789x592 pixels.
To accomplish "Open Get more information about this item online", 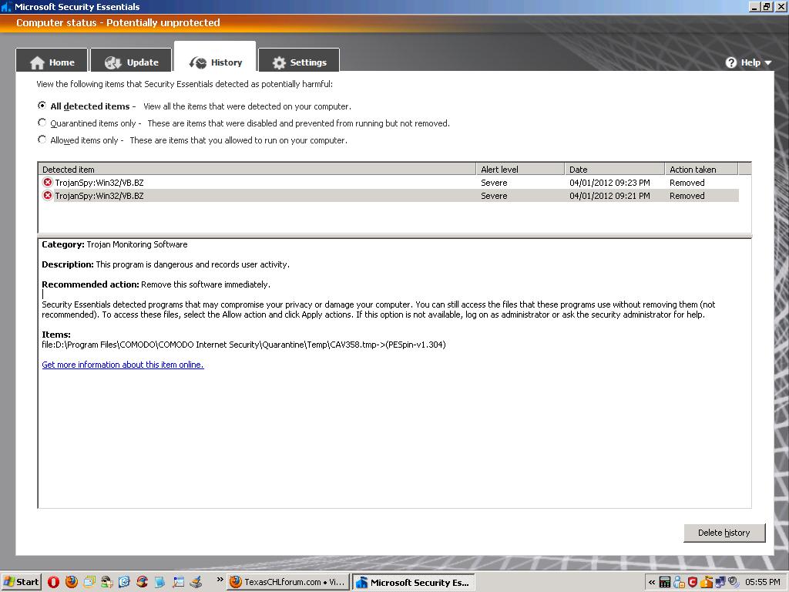I will tap(123, 365).
